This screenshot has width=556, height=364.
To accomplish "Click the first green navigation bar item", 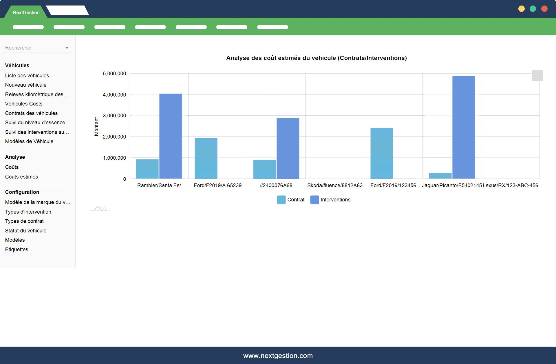I will pos(28,27).
